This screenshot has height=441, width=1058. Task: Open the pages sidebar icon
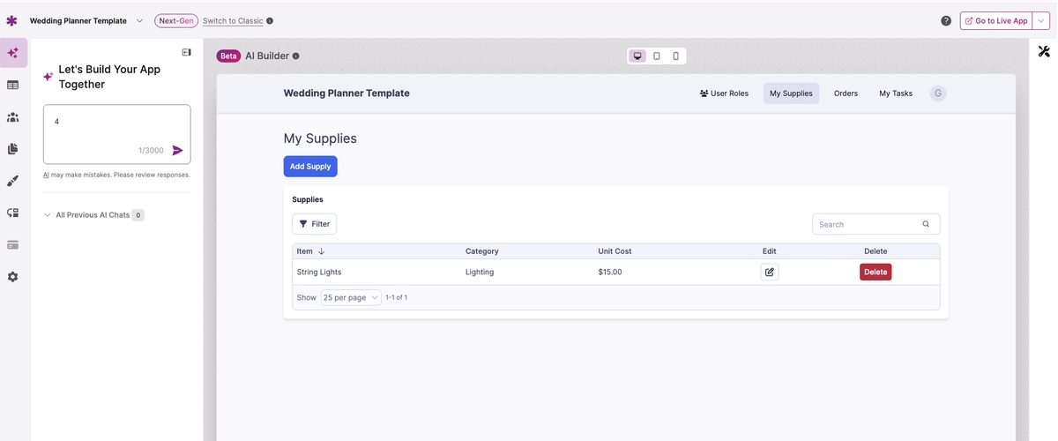point(13,149)
